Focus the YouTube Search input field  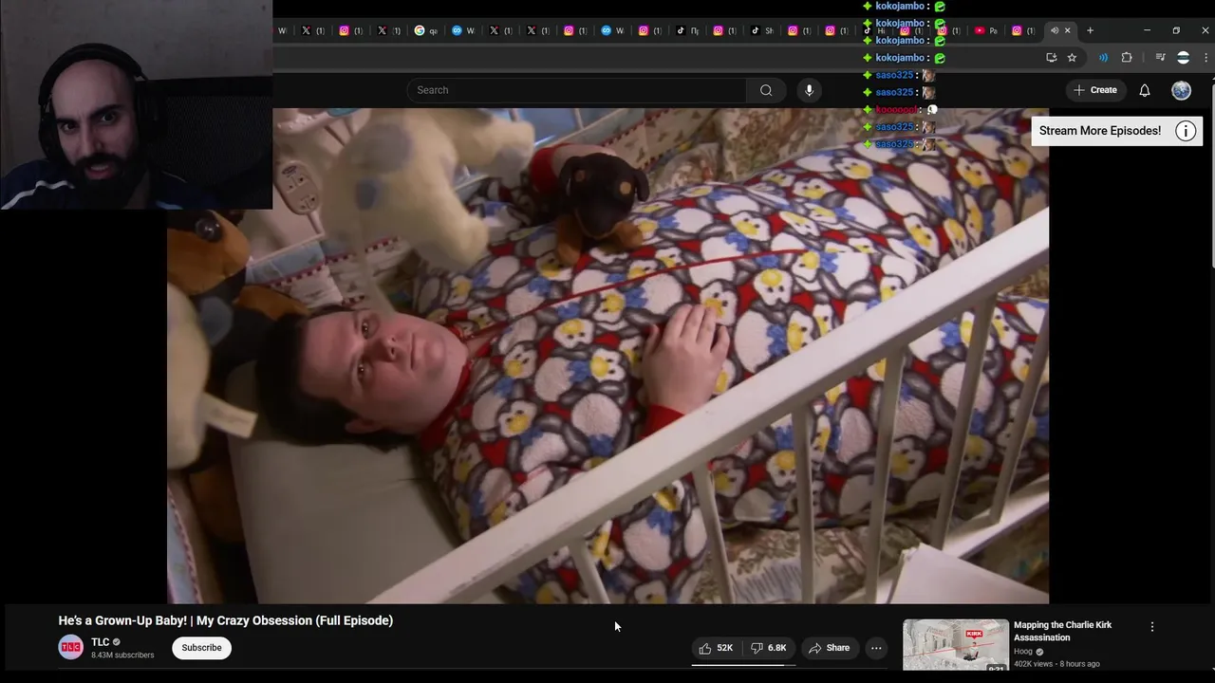(x=577, y=90)
